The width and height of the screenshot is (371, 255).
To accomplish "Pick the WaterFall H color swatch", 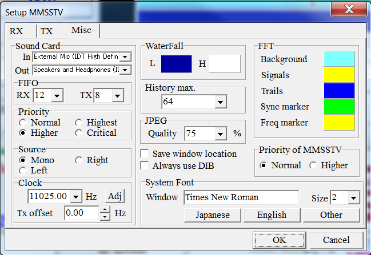I will click(x=225, y=64).
